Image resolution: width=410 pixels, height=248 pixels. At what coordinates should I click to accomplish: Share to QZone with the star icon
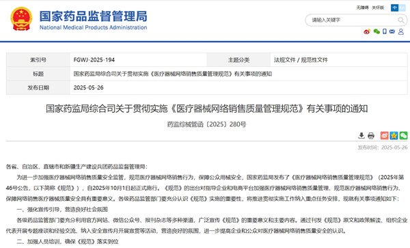click(x=394, y=135)
